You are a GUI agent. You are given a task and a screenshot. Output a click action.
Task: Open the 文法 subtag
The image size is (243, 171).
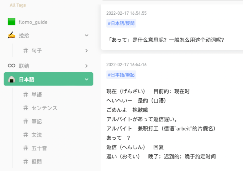click(37, 135)
